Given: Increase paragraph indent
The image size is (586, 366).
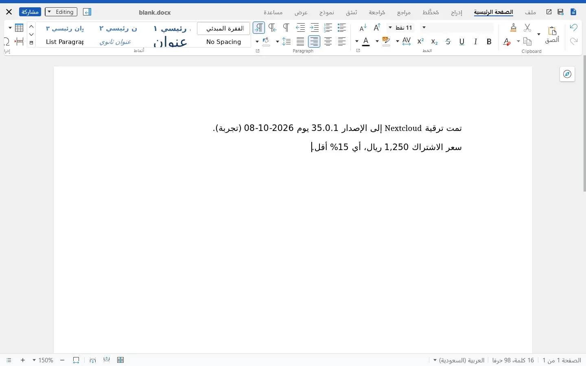Looking at the screenshot, I should 314,28.
